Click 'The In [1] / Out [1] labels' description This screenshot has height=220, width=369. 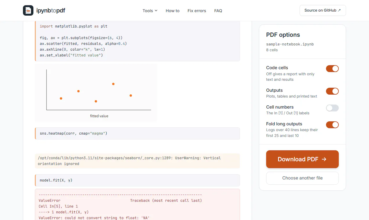pos(288,113)
